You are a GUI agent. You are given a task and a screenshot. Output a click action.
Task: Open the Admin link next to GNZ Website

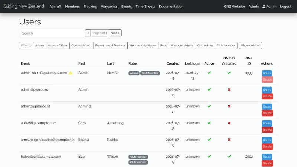click(254, 6)
